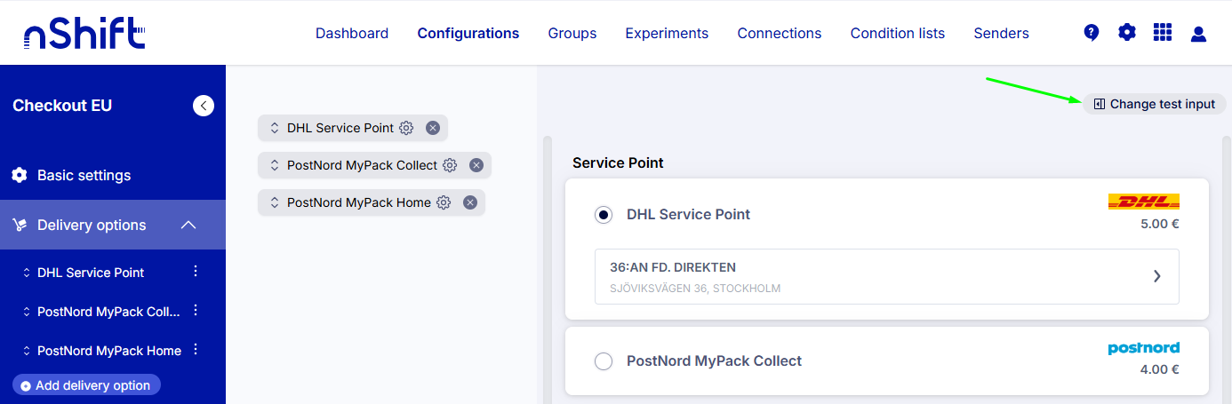Image resolution: width=1232 pixels, height=404 pixels.
Task: Click the DHL logo in delivery card
Action: point(1144,202)
